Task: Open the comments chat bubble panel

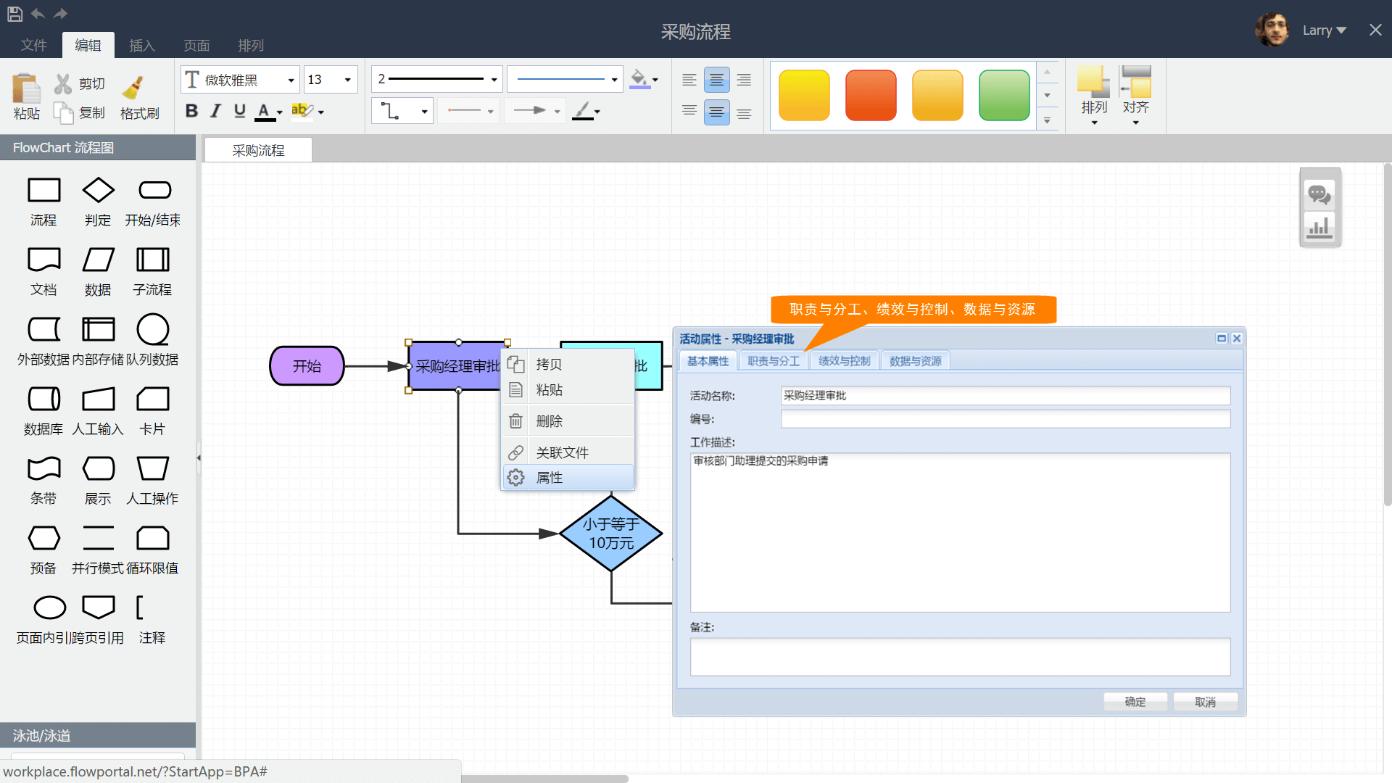Action: pos(1319,194)
